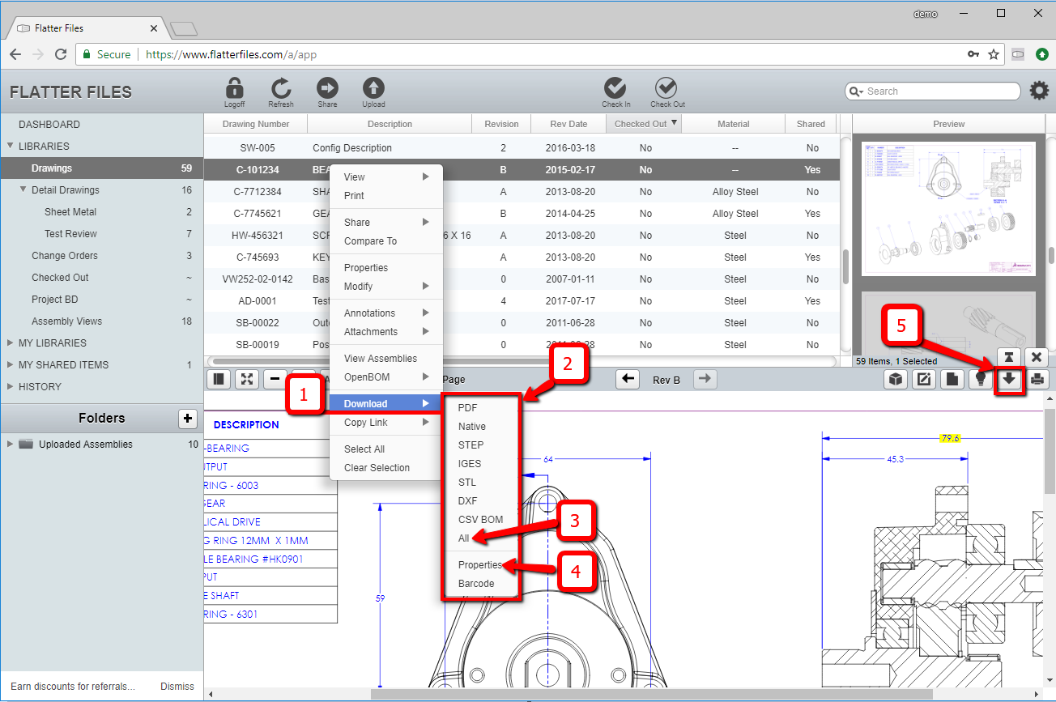Image resolution: width=1056 pixels, height=702 pixels.
Task: Choose View Assemblies in context menu
Action: [x=386, y=358]
